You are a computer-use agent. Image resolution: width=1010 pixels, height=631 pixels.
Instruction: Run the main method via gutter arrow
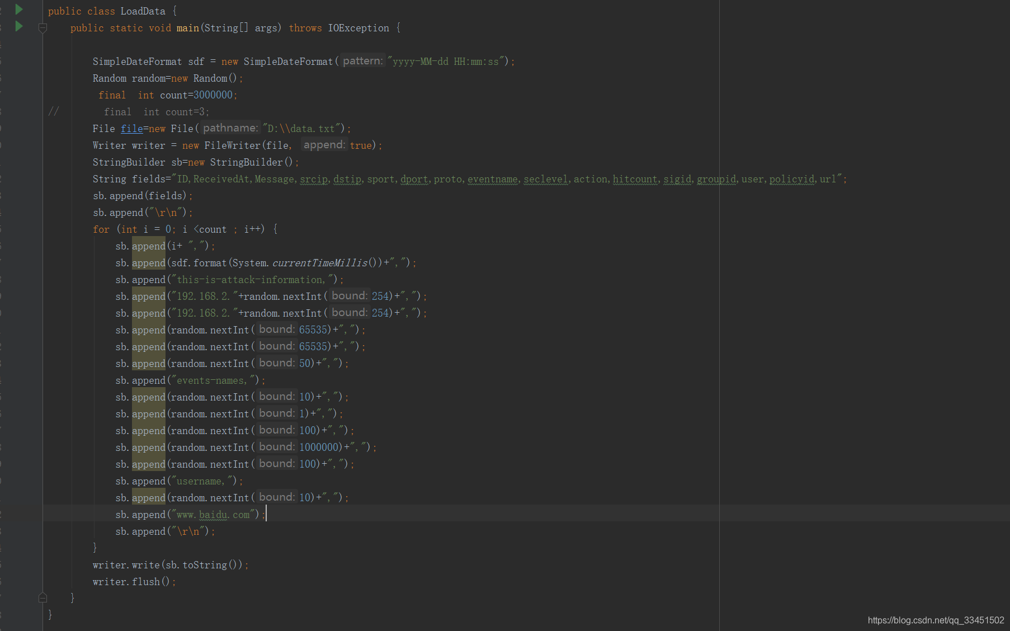tap(18, 26)
